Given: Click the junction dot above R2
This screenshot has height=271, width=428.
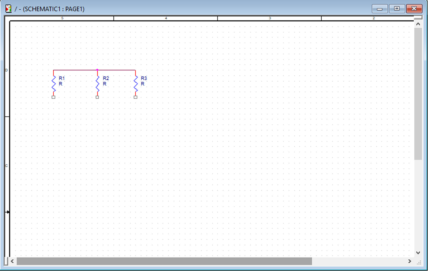Looking at the screenshot, I should point(97,70).
